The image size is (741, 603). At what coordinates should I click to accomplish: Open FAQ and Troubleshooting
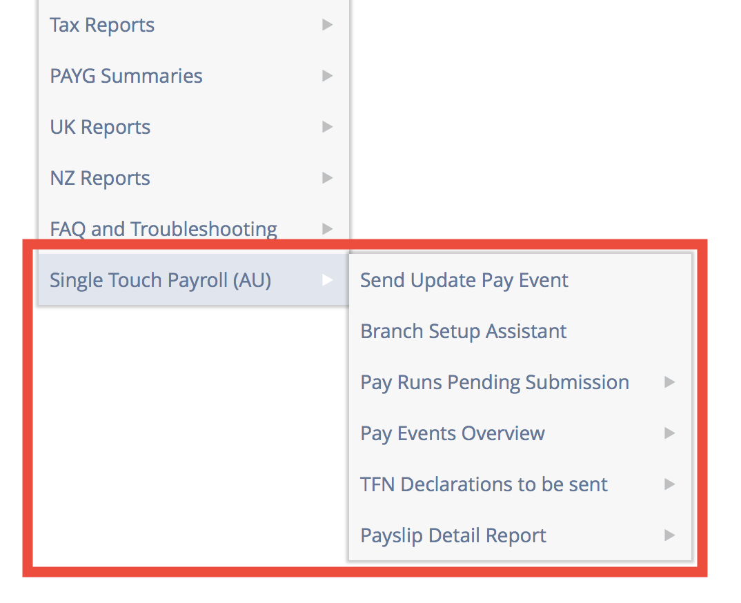click(163, 228)
